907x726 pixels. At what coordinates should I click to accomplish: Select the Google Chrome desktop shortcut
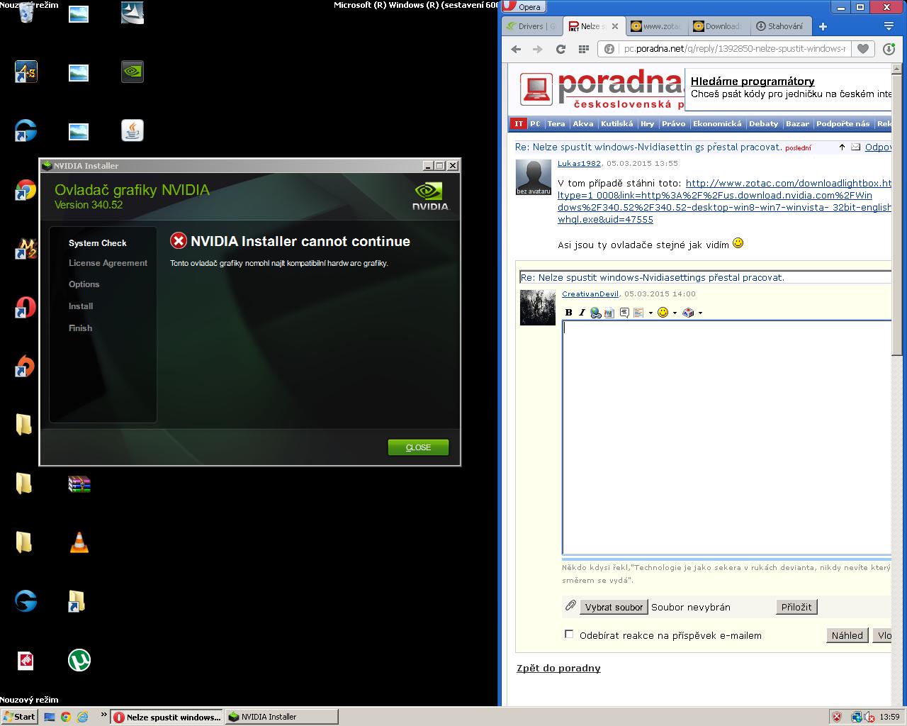pyautogui.click(x=26, y=189)
